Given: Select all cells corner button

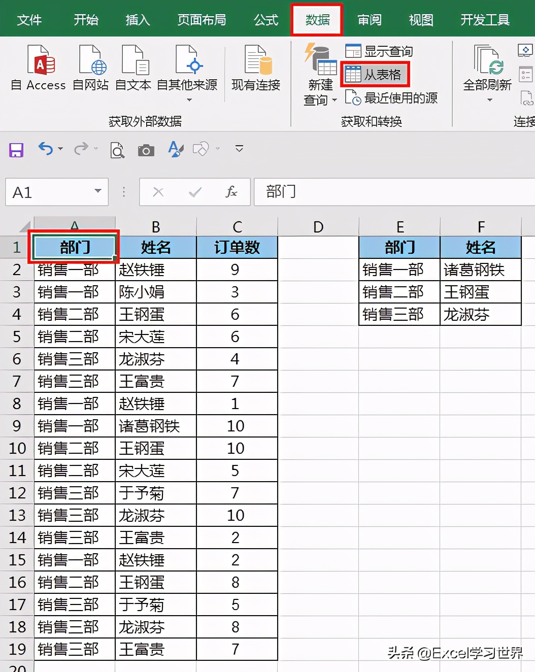Looking at the screenshot, I should (x=24, y=226).
